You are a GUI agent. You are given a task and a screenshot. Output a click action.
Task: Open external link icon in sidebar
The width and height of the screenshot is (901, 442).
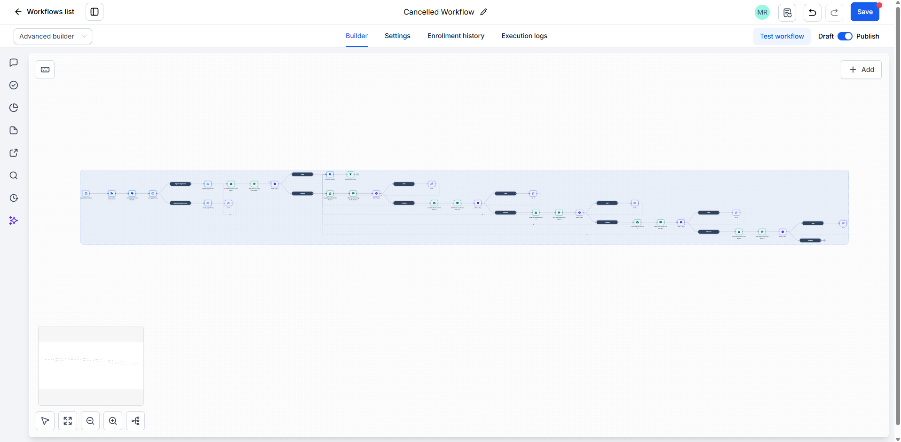(x=14, y=153)
